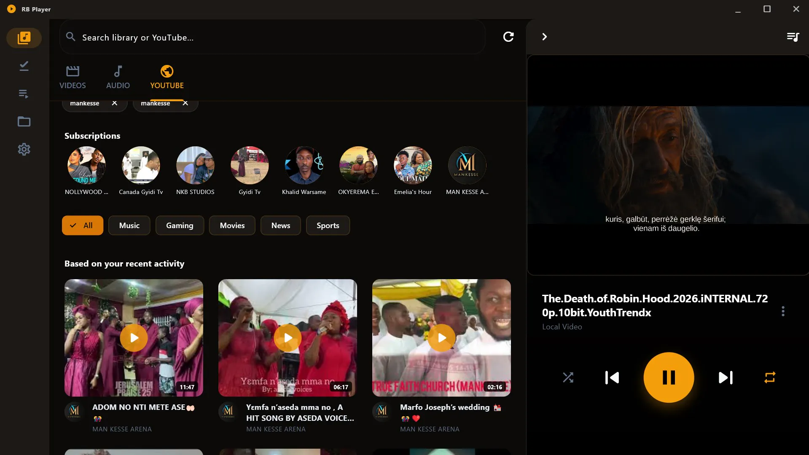809x455 pixels.
Task: Open NOLLYWOOD channel avatar
Action: click(x=86, y=165)
